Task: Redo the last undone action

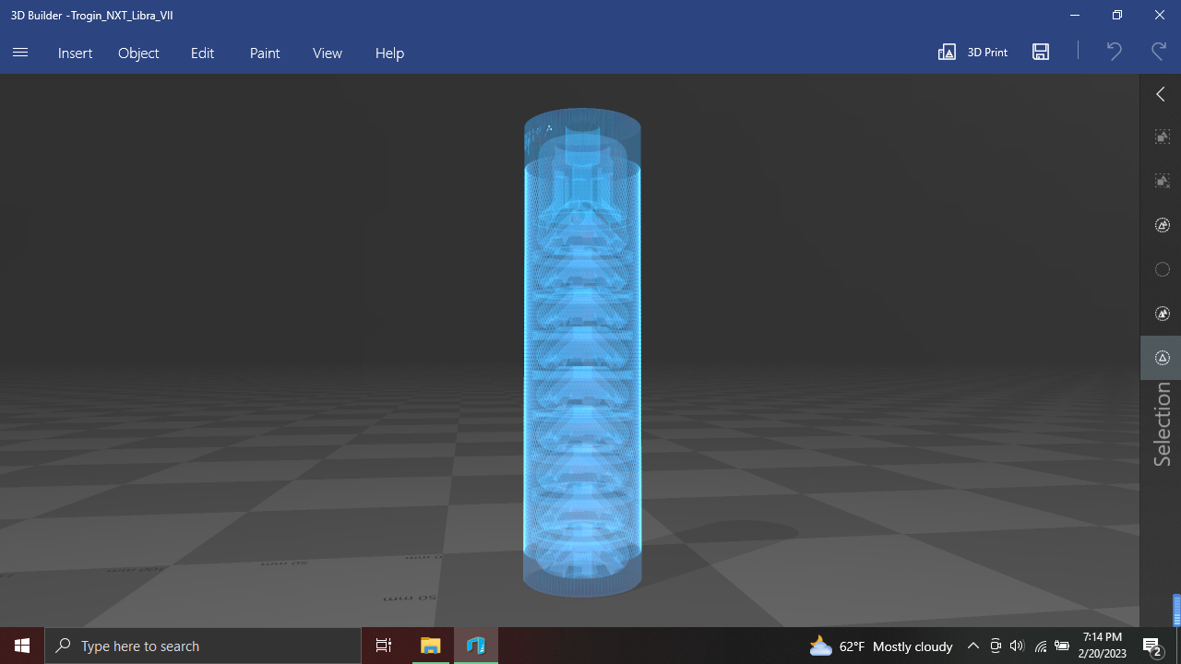Action: tap(1159, 52)
